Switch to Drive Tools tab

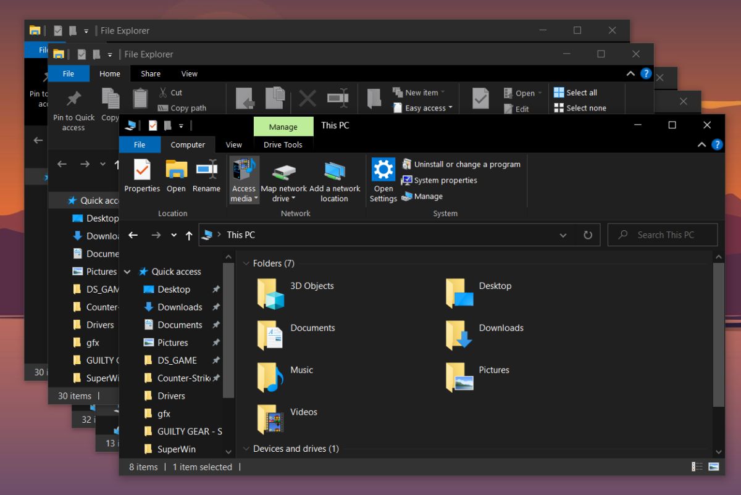point(283,144)
